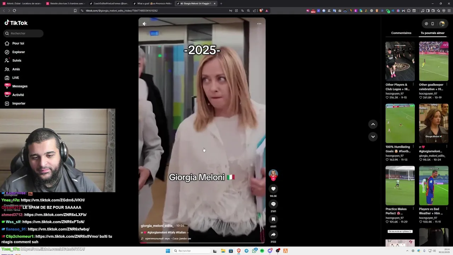Screen dimensions: 453x255
Task: Open options for Other goalkeeper celebration card
Action: [447, 85]
